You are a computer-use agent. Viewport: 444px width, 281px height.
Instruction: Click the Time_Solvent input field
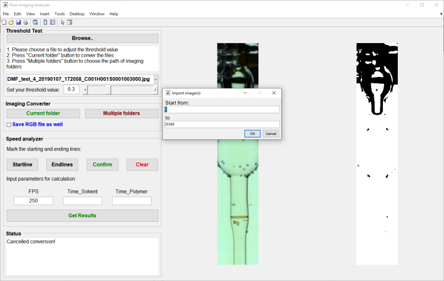tap(82, 201)
